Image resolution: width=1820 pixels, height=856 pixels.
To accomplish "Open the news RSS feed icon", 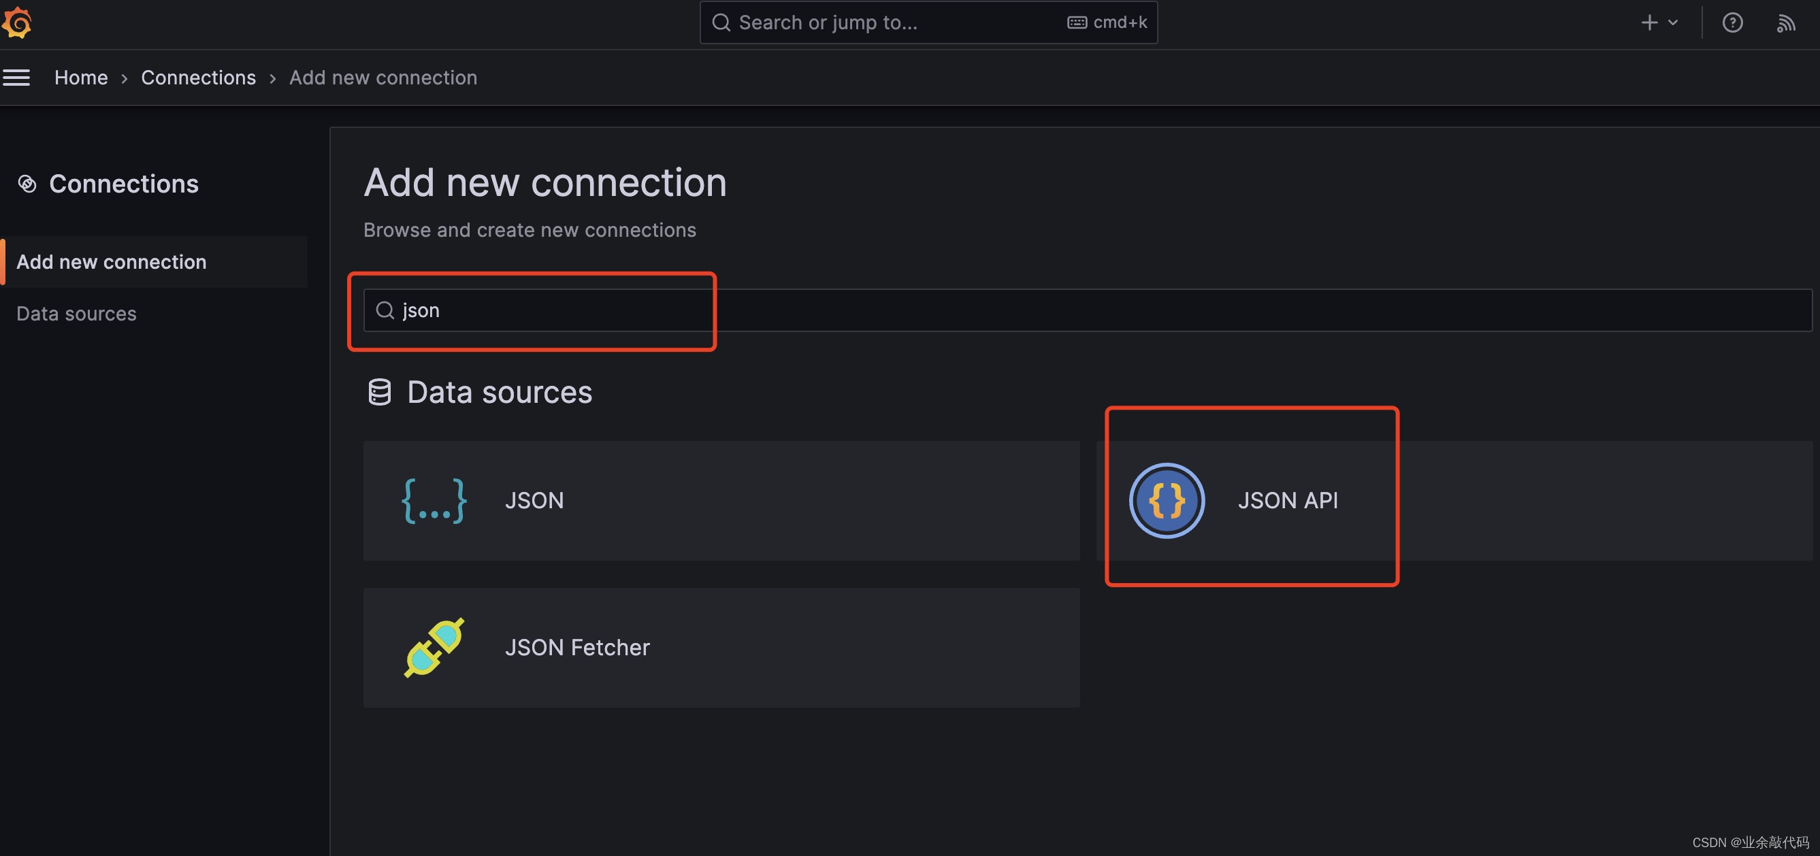I will (1785, 23).
